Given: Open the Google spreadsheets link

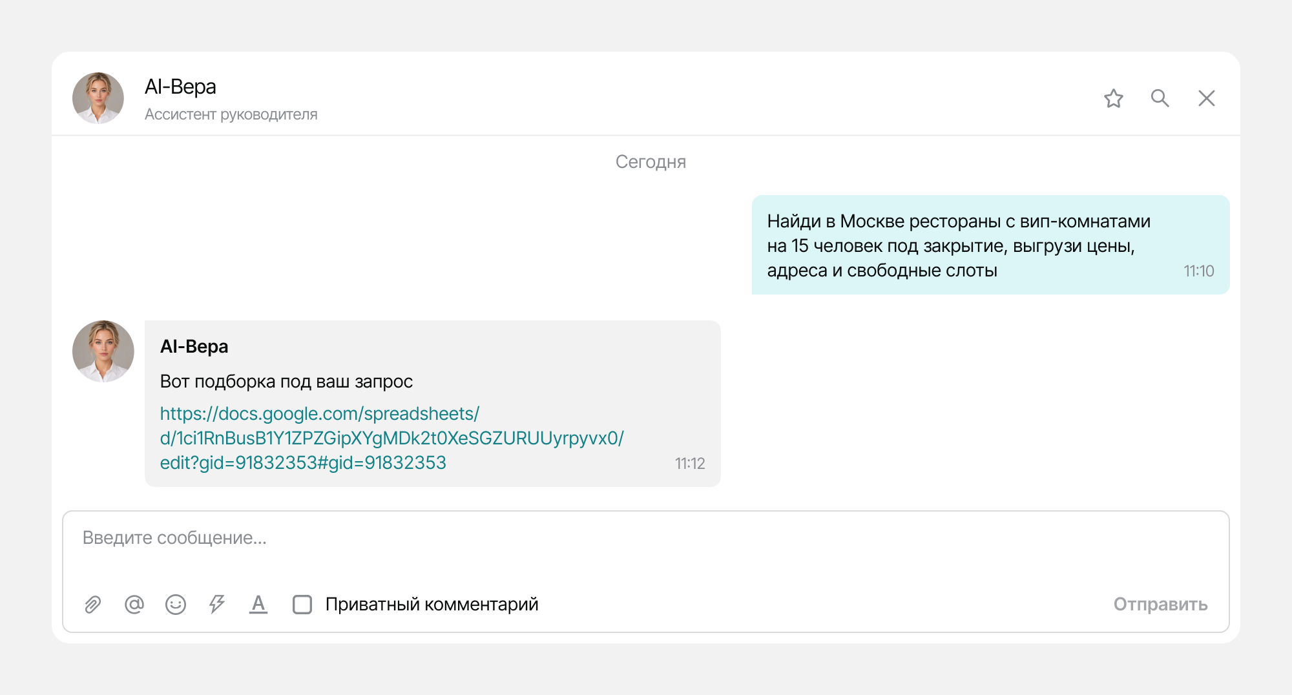Looking at the screenshot, I should (391, 438).
